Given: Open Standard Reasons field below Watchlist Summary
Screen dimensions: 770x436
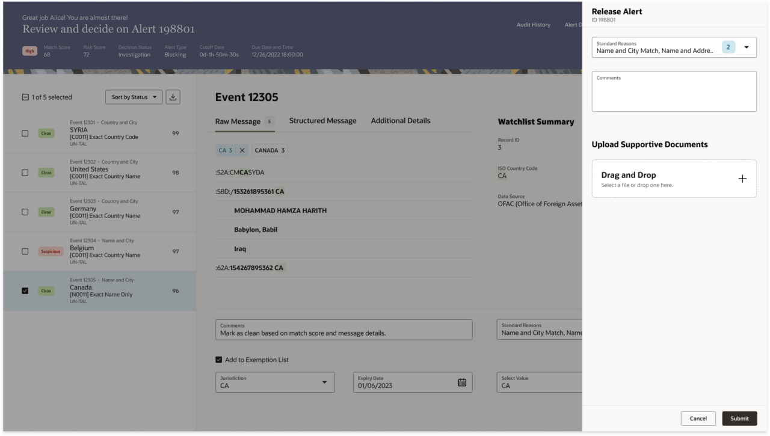Looking at the screenshot, I should 539,330.
